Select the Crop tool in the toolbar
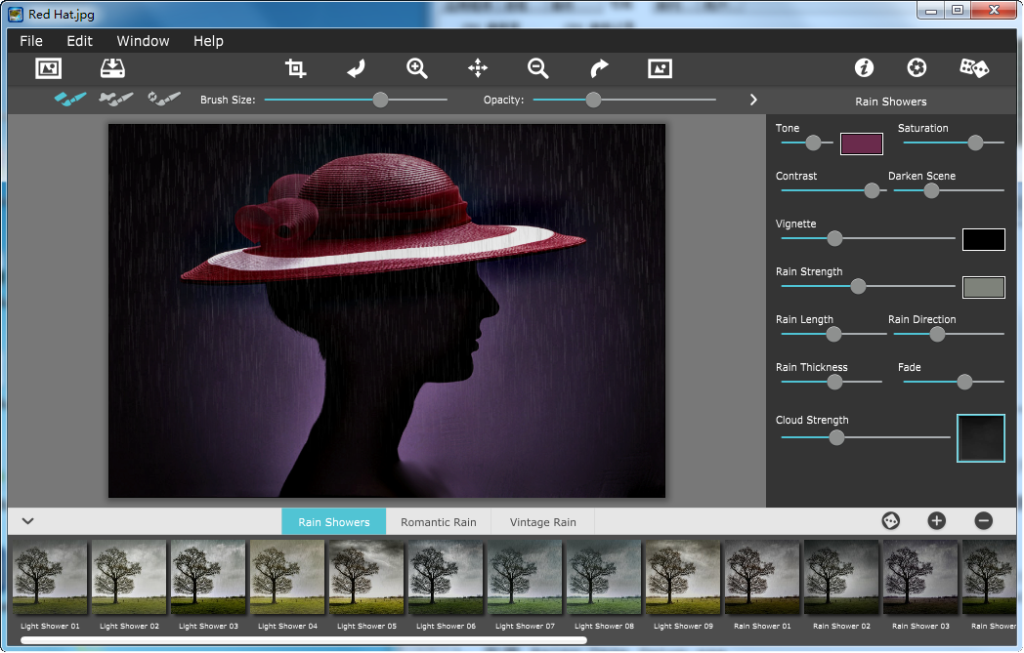 pos(295,68)
